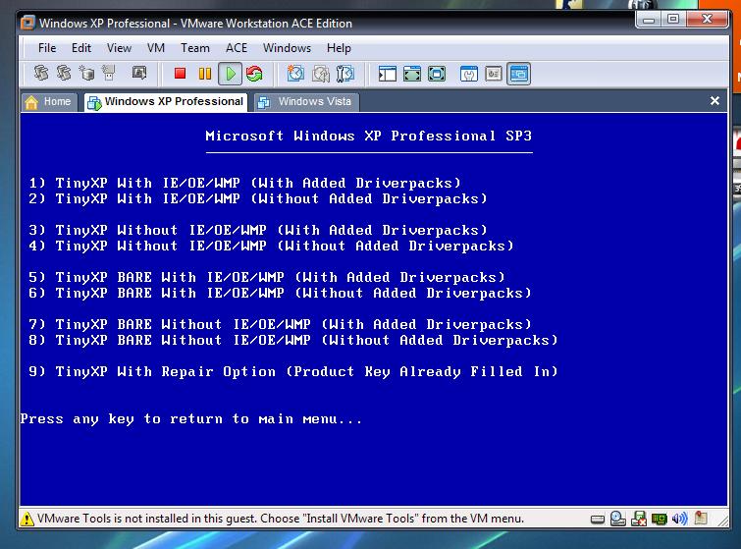Click the Reset virtual machine button

[254, 74]
